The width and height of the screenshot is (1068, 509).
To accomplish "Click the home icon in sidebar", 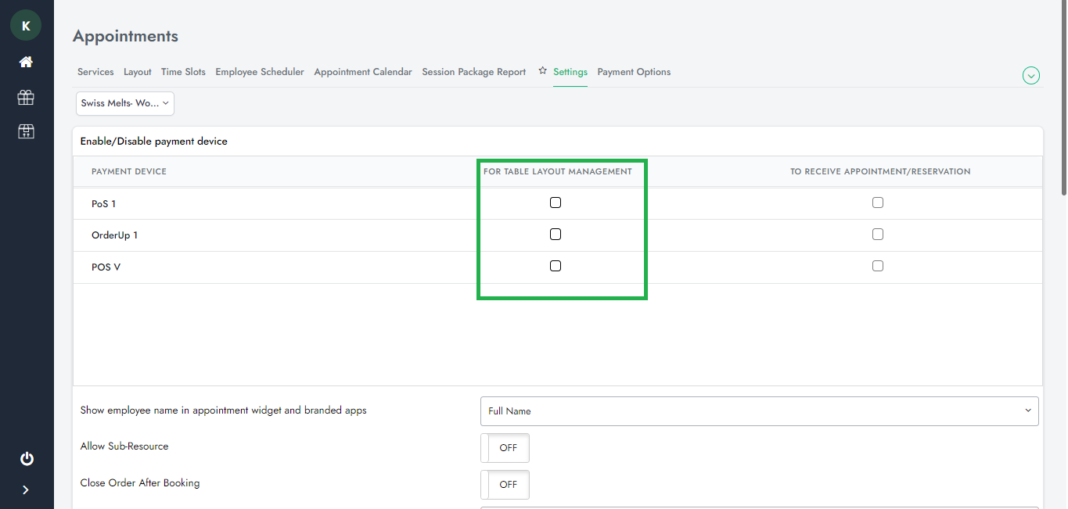I will [26, 62].
